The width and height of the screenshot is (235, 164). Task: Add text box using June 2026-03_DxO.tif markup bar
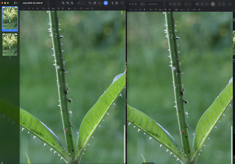49,9
